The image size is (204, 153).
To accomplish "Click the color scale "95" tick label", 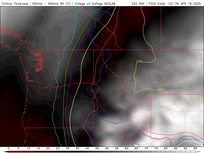I will point(195,148).
